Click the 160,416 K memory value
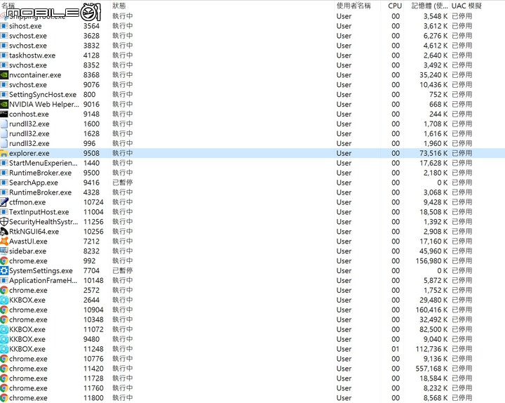Screen dimensions: 505x403 click(x=431, y=310)
